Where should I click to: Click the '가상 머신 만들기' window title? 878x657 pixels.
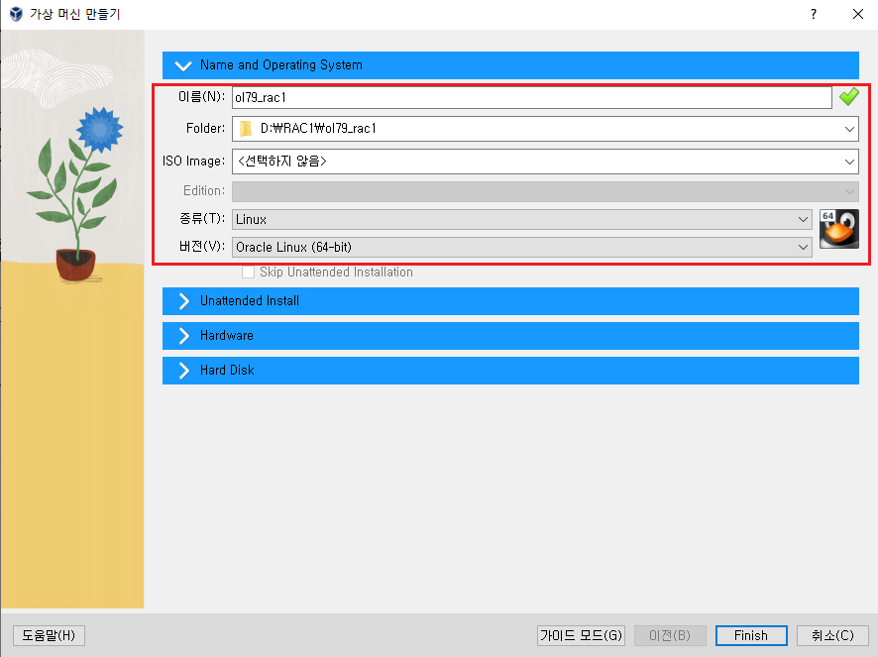click(x=75, y=14)
